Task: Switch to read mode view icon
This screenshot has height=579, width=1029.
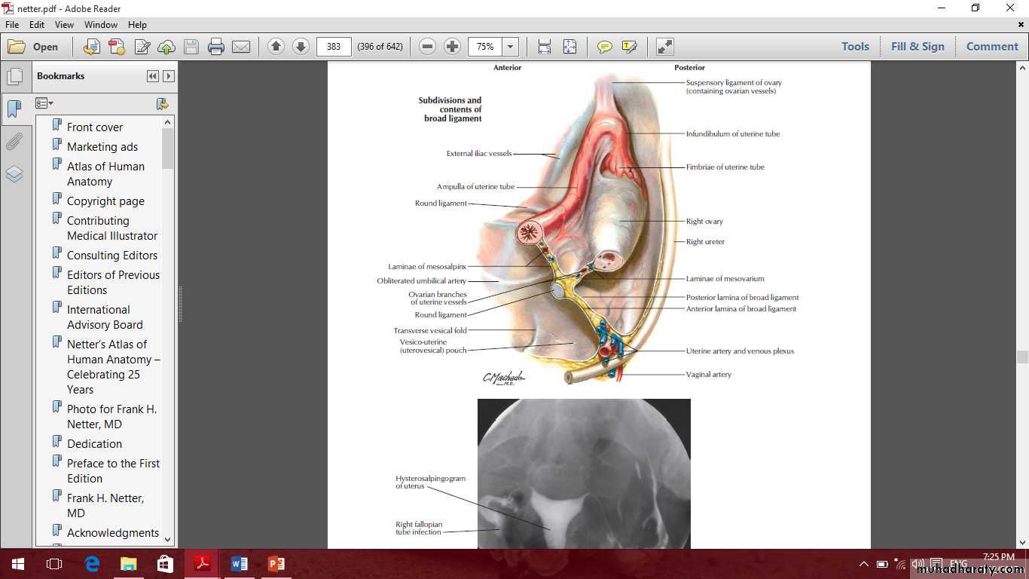Action: click(664, 47)
